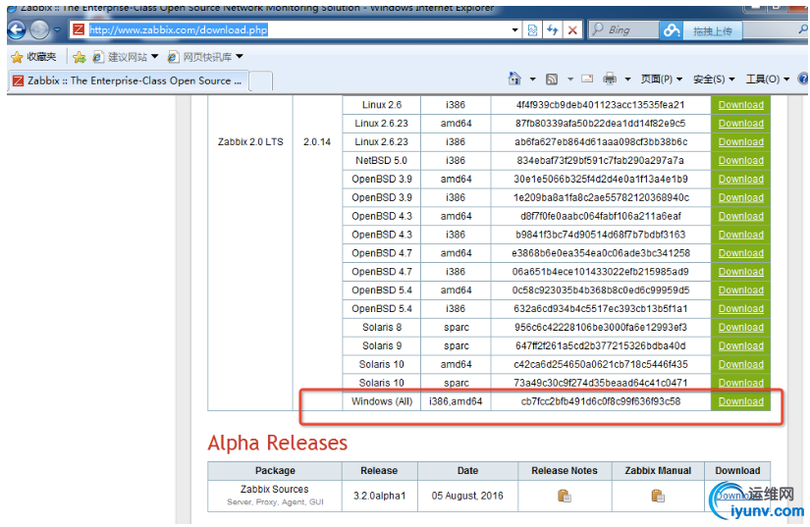Image resolution: width=810 pixels, height=527 pixels.
Task: Download Linux 2.6.23 amd64 agent
Action: click(740, 124)
